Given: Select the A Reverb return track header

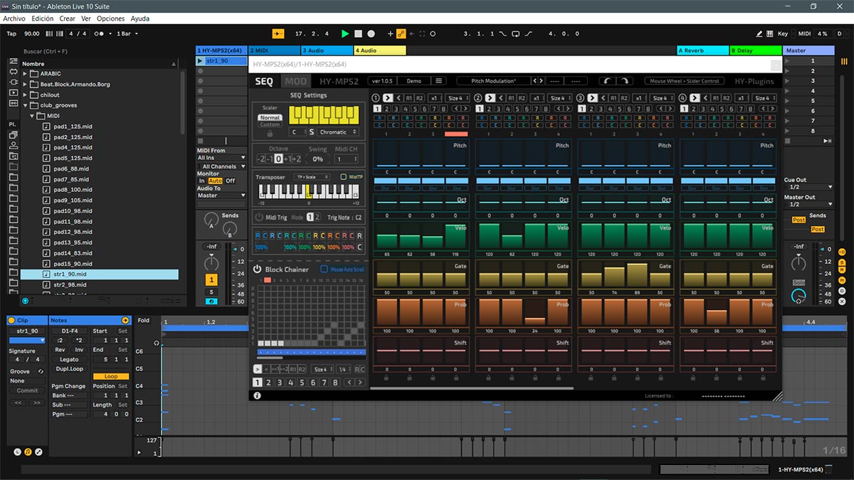Looking at the screenshot, I should point(702,50).
